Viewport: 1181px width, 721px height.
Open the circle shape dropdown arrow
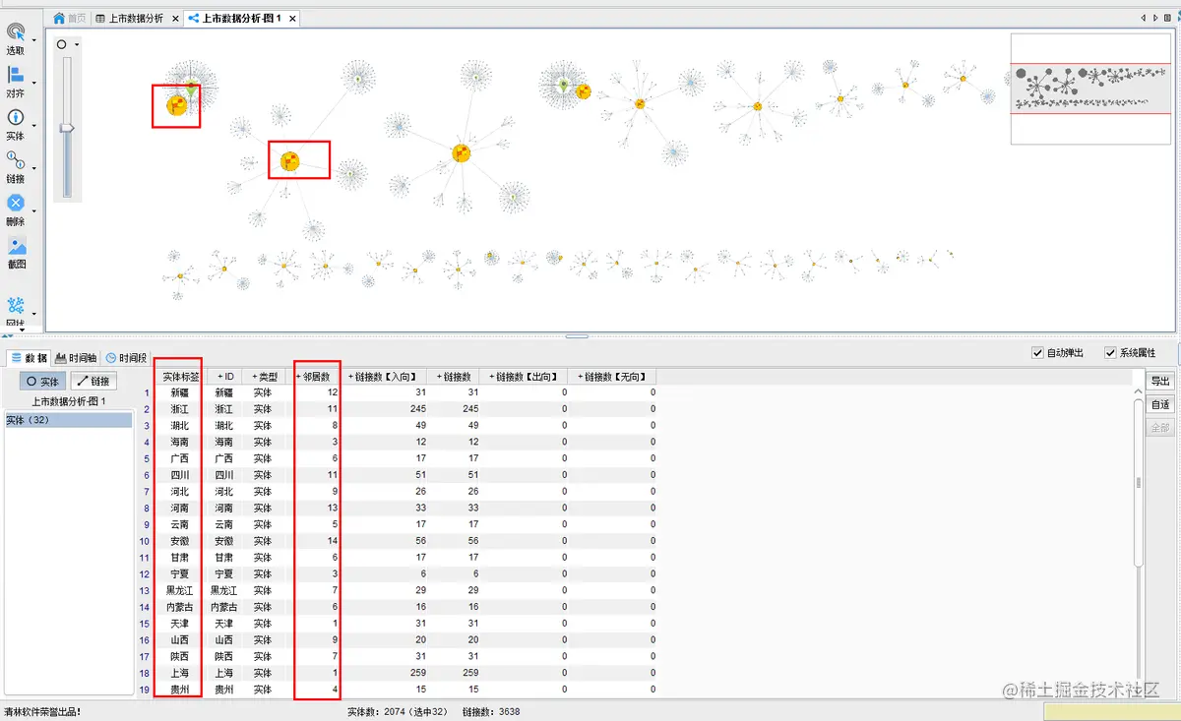[x=77, y=45]
